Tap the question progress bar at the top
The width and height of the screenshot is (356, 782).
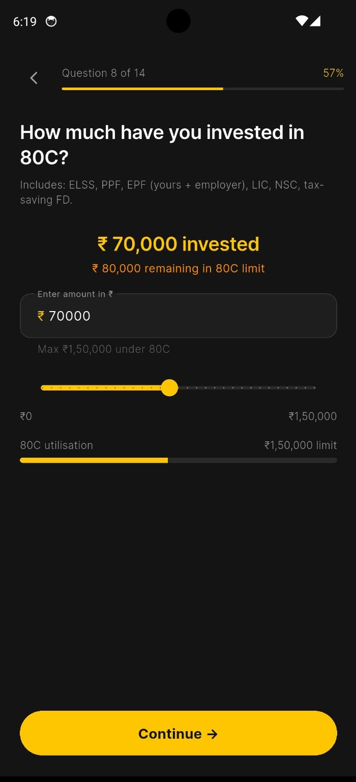202,89
